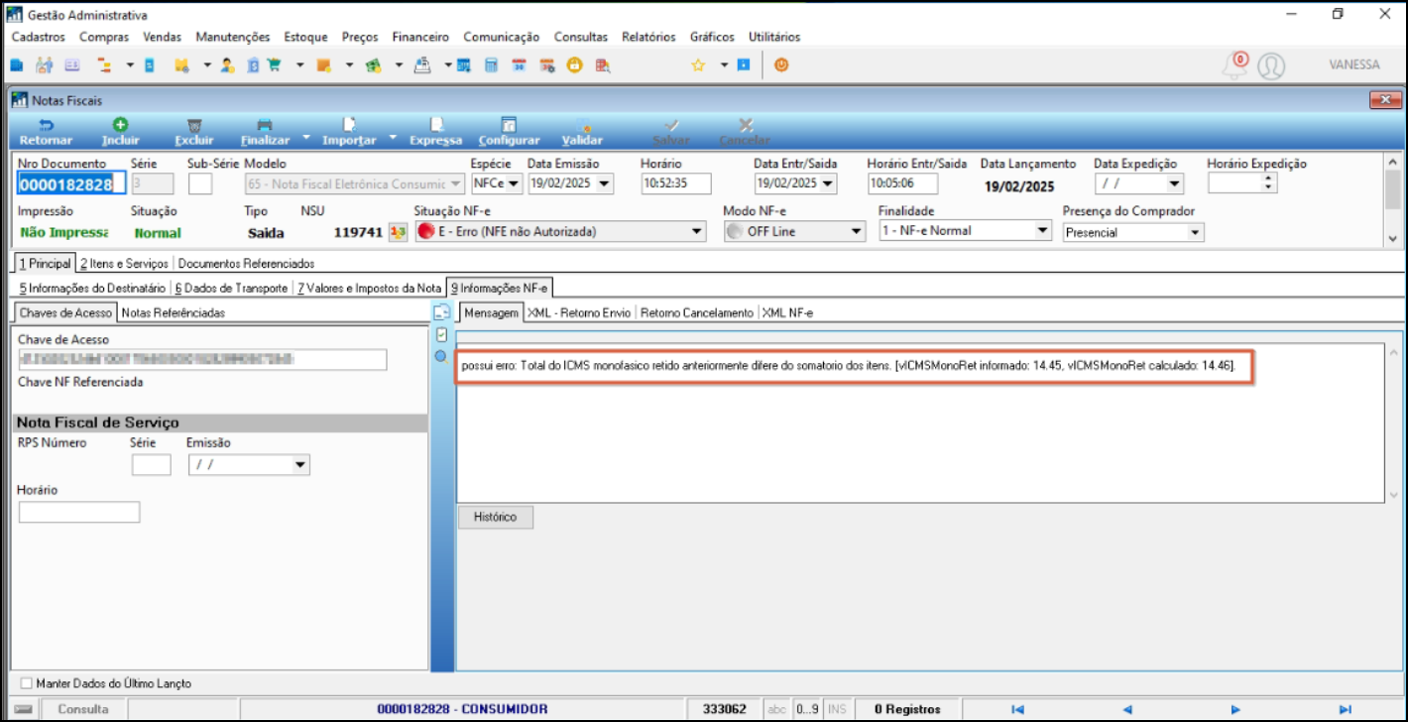Viewport: 1408px width, 722px height.
Task: Open 7 Valores e Impostos da Nota tab
Action: (369, 288)
